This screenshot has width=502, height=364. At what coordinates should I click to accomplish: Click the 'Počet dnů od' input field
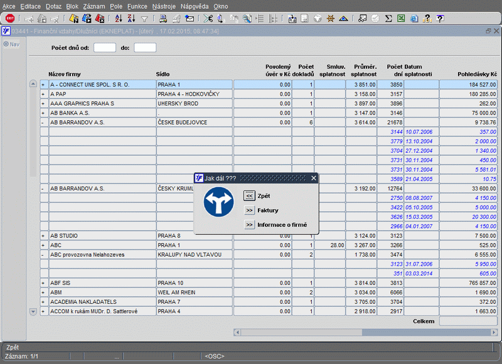[105, 48]
